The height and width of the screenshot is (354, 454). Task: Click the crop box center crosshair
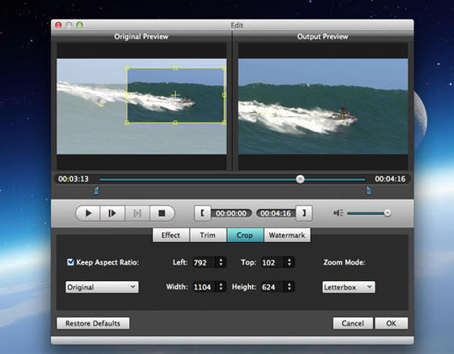[175, 95]
